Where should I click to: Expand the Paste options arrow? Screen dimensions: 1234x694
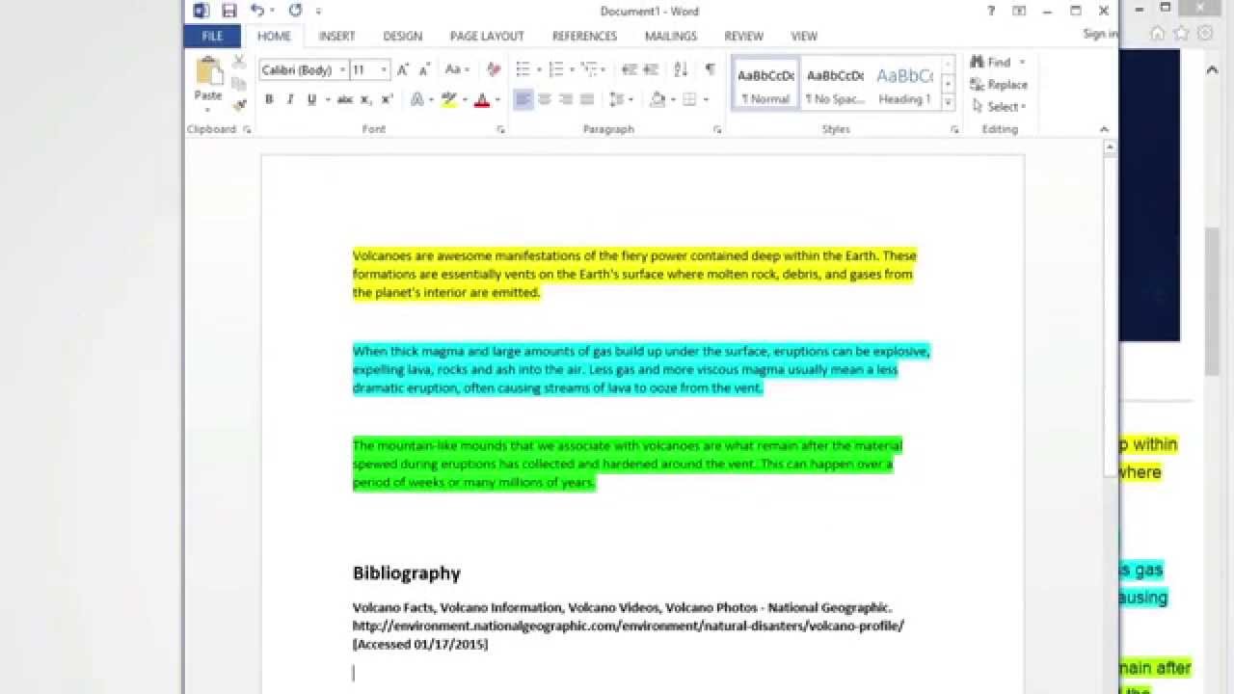pyautogui.click(x=208, y=109)
